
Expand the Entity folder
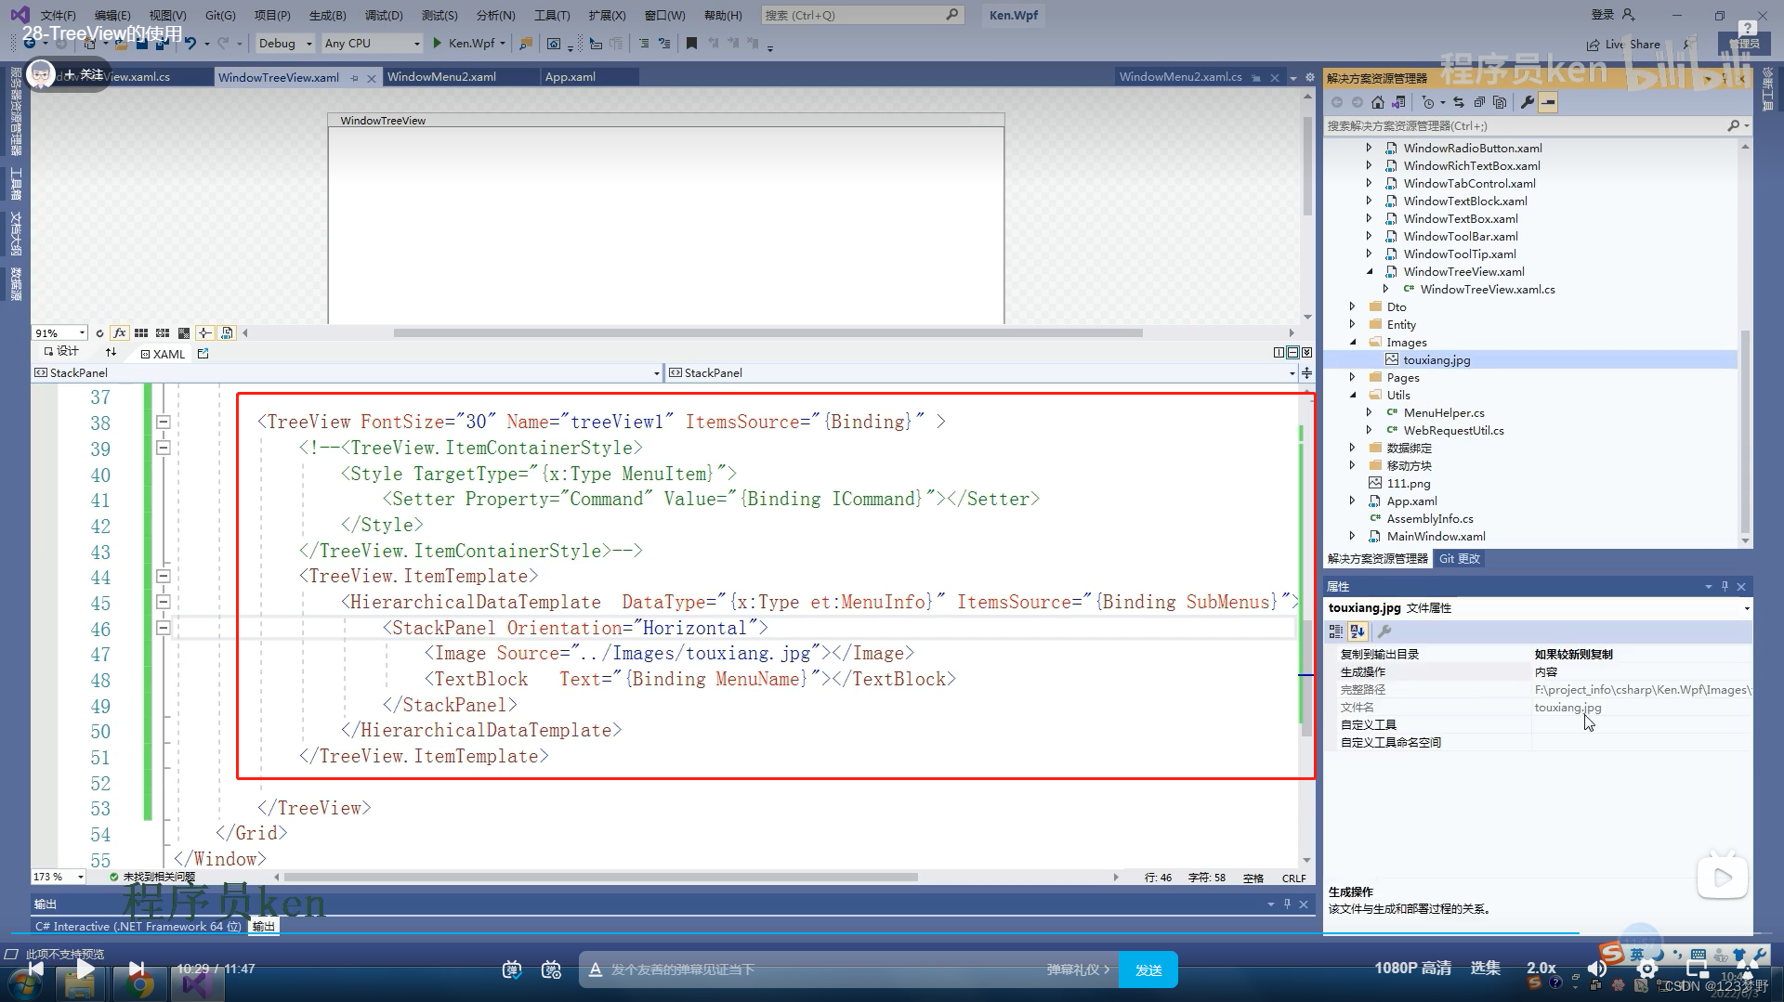tap(1352, 324)
